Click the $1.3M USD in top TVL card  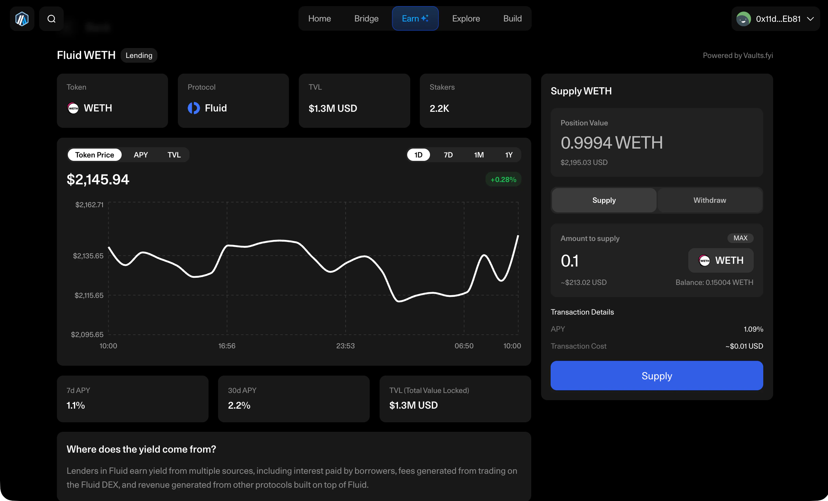(x=333, y=108)
